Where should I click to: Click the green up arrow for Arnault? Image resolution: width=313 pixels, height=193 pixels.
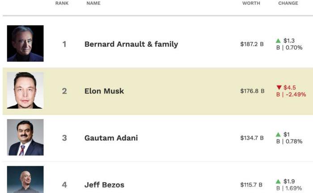tap(279, 41)
